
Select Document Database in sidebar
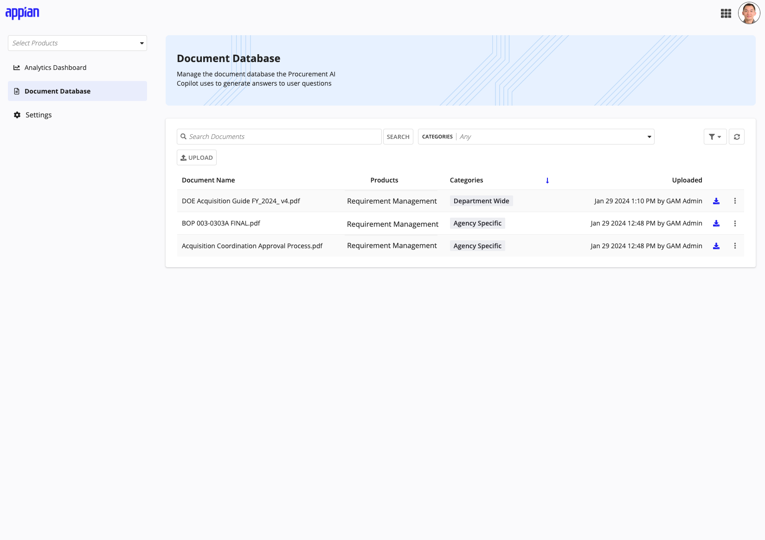point(77,91)
